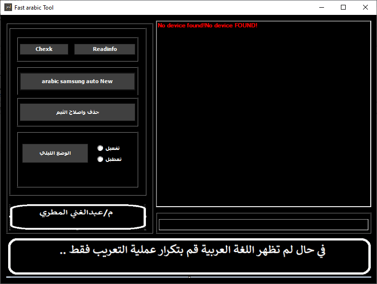Click the حذف واصلاح الثيم button

[78, 112]
